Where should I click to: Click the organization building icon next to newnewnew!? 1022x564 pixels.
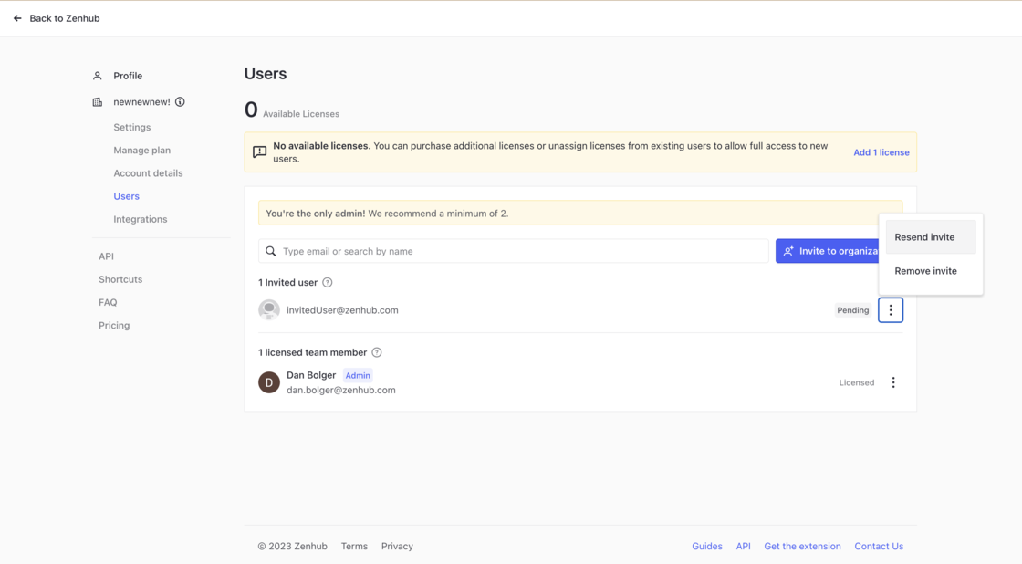[x=97, y=101]
